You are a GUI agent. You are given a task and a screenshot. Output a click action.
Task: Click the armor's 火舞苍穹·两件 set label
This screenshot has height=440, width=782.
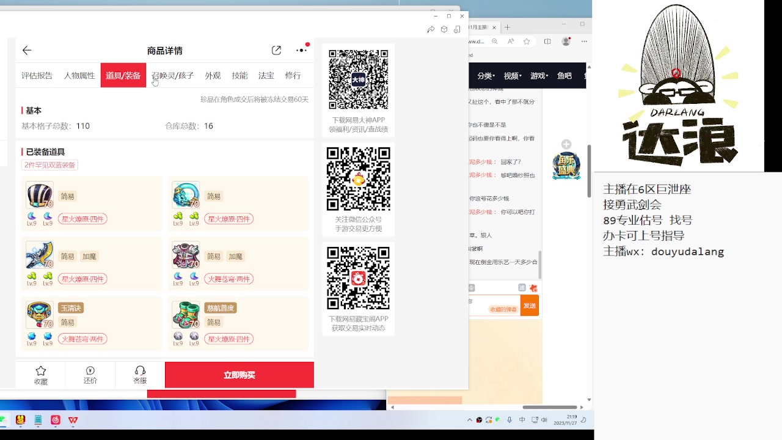coord(228,279)
